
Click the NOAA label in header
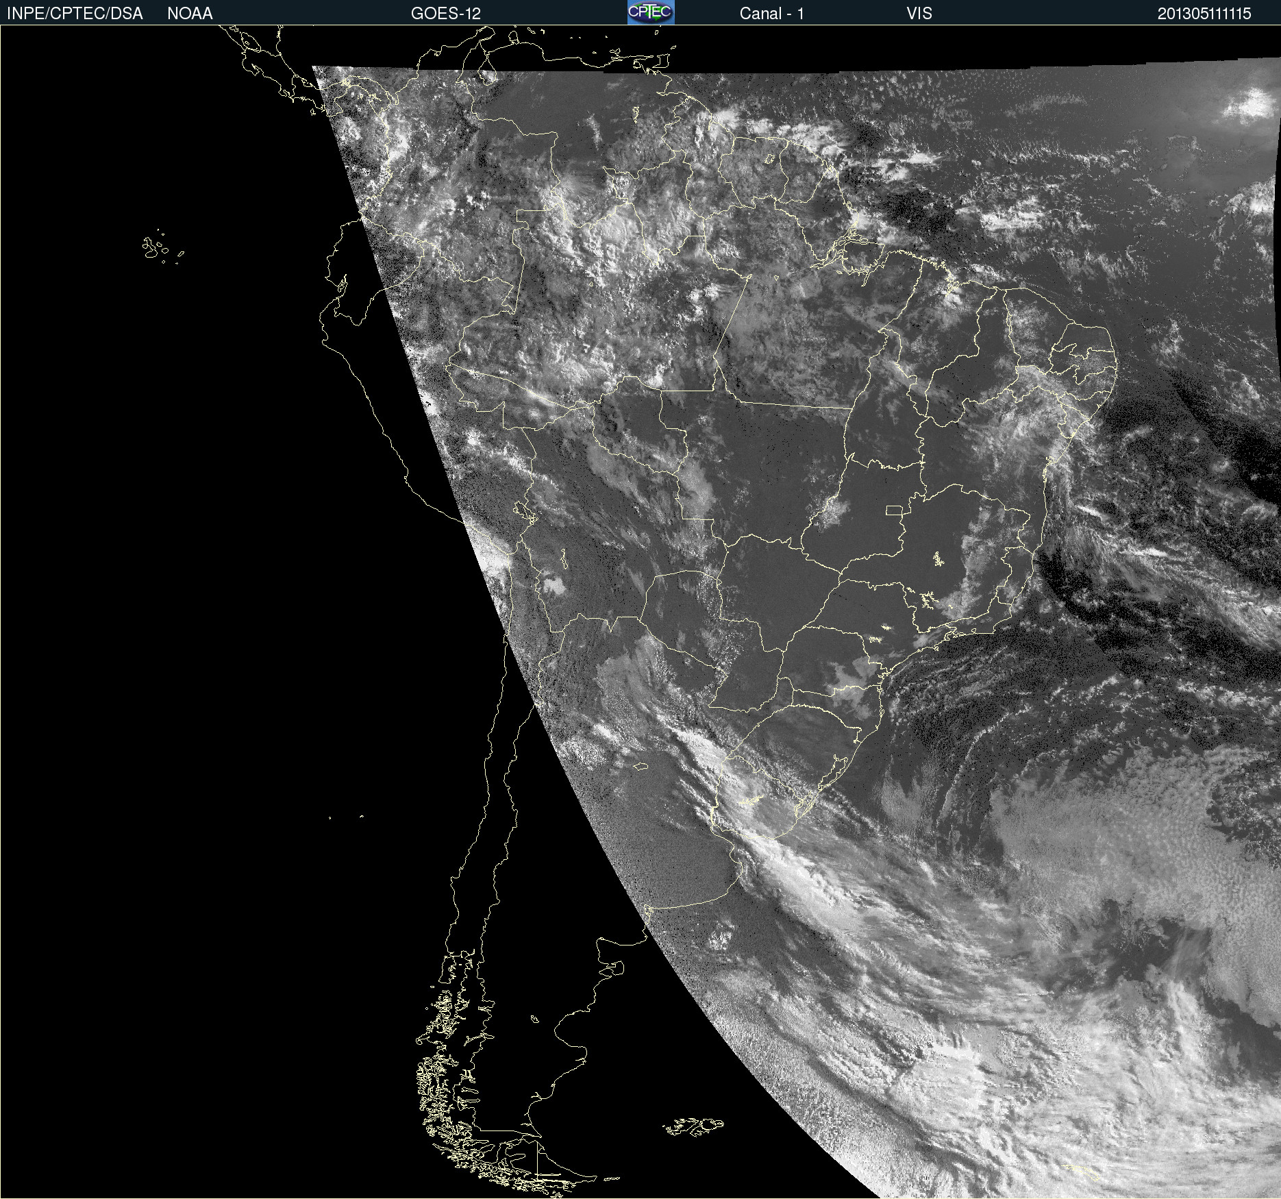[190, 14]
